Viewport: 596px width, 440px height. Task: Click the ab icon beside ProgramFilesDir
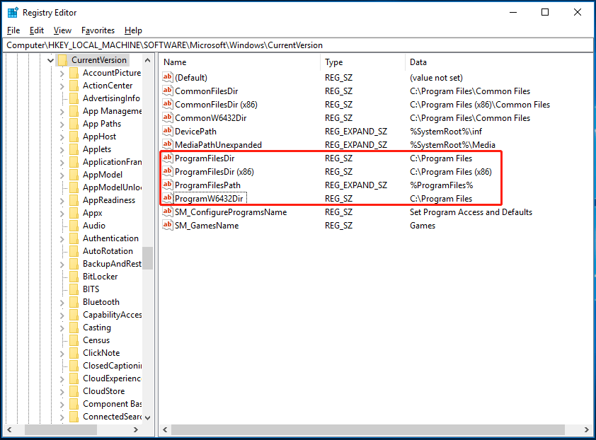click(169, 158)
